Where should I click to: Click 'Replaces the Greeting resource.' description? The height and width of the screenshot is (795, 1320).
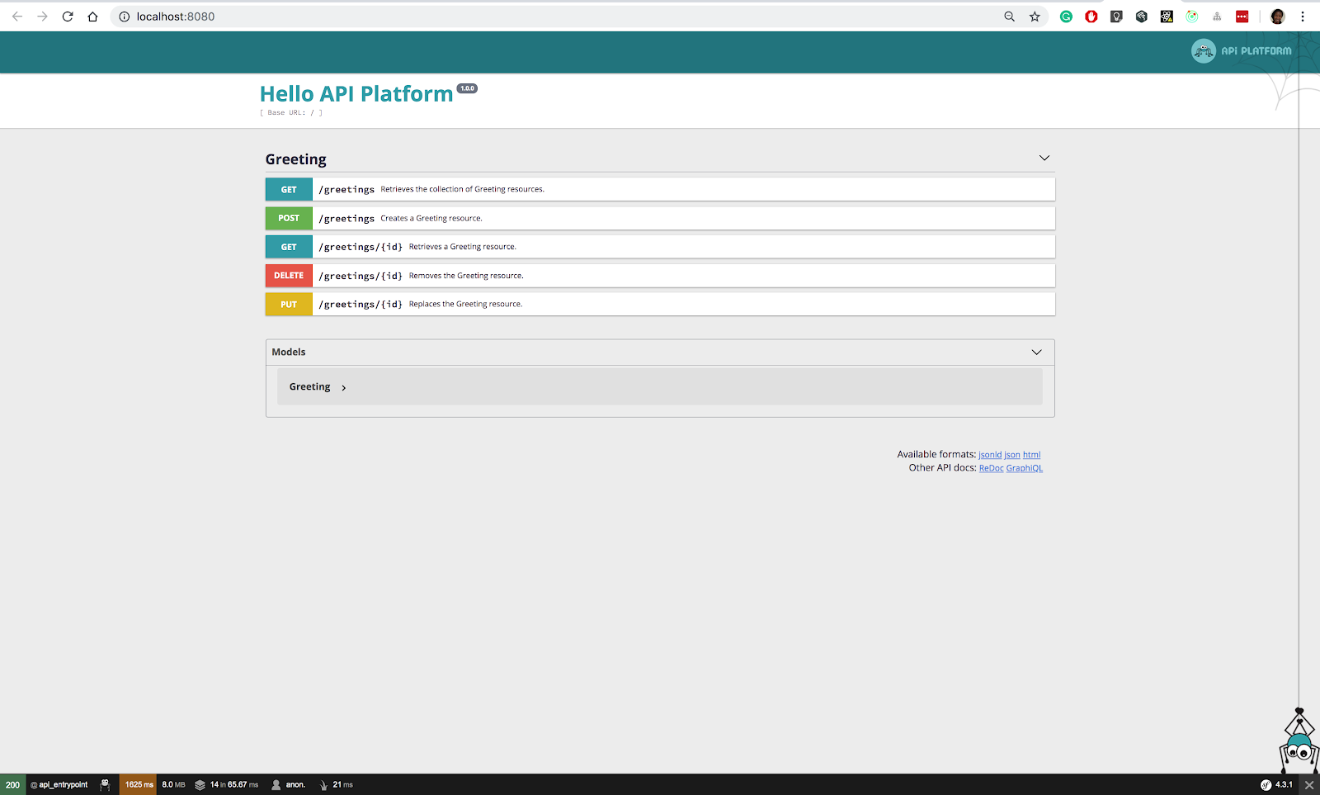pyautogui.click(x=465, y=305)
